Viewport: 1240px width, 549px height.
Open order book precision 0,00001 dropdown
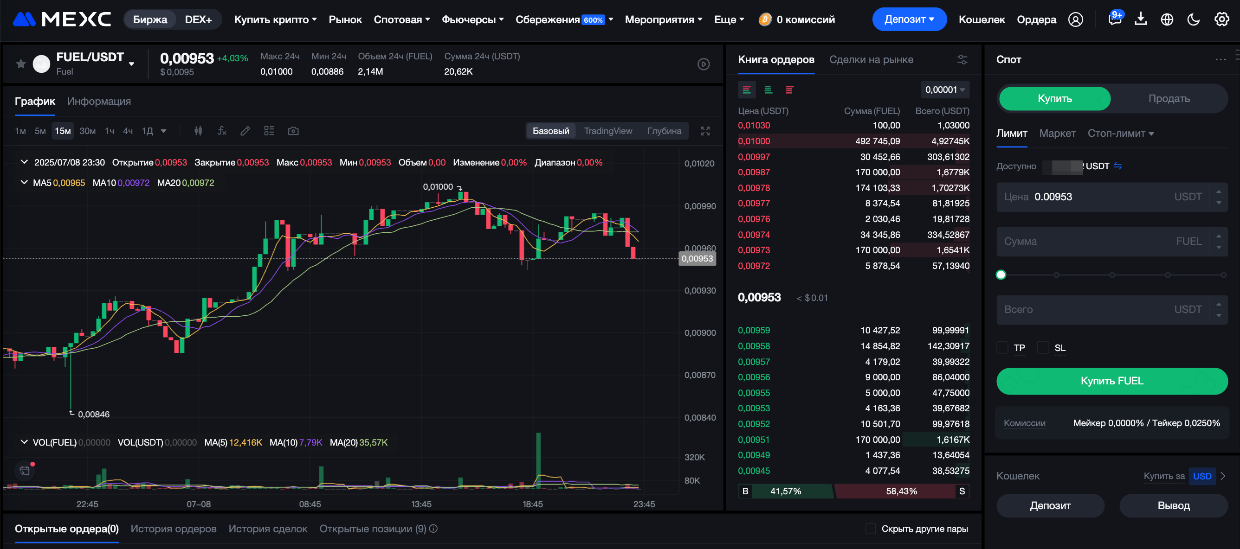[945, 90]
